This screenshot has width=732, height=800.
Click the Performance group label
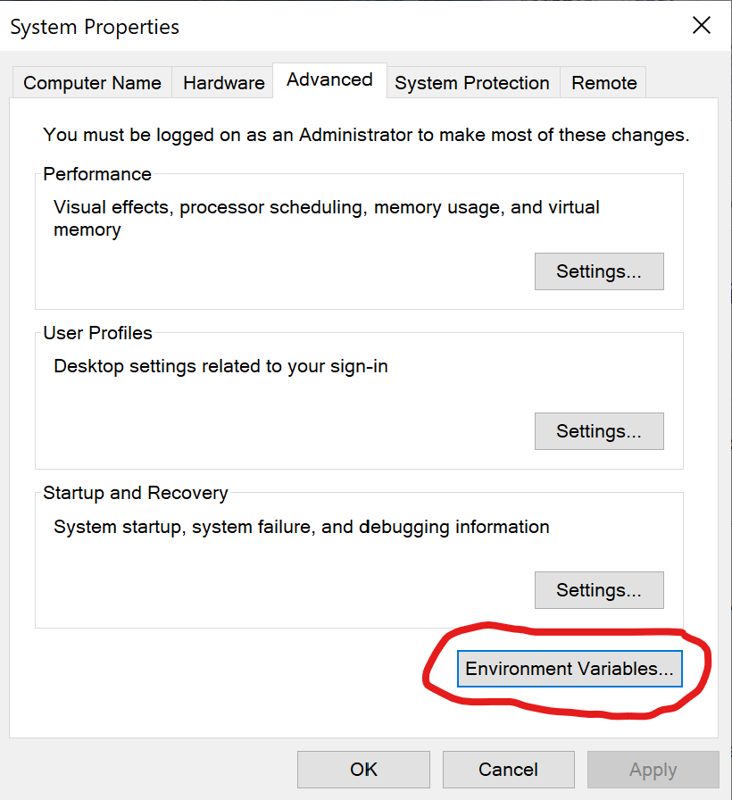97,174
